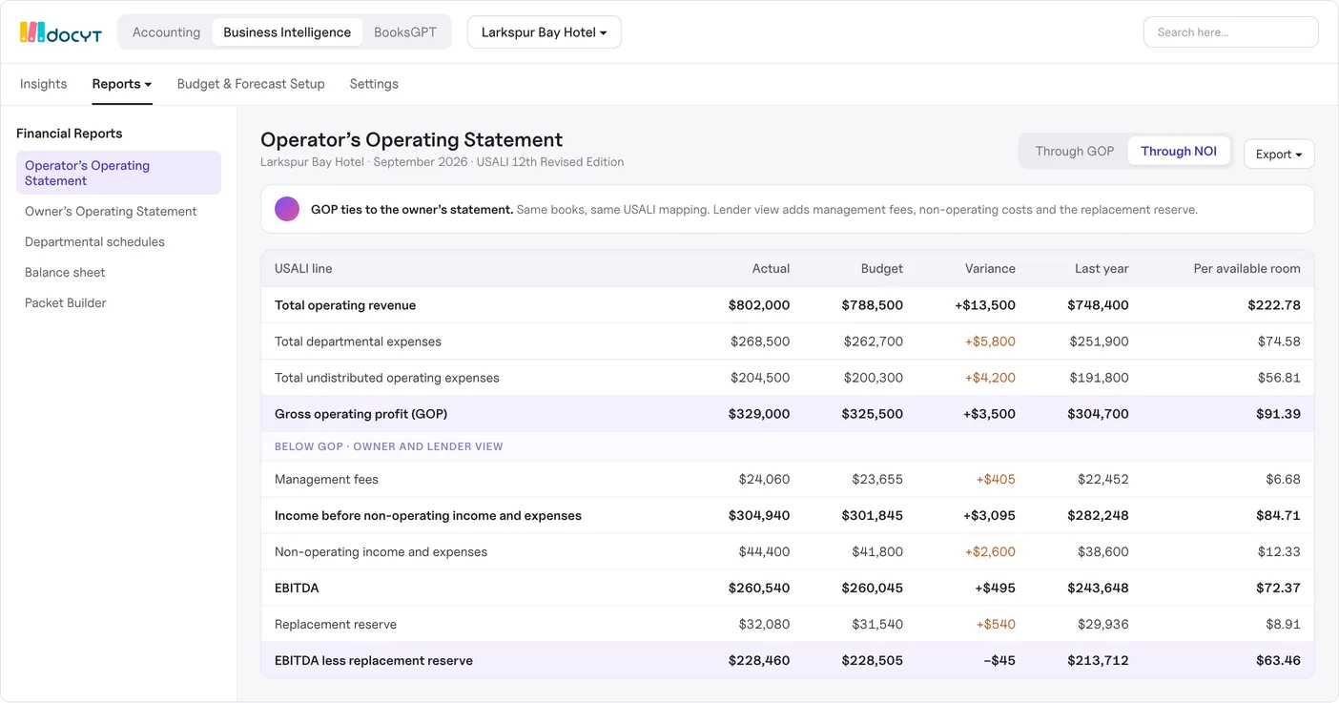
Task: Click the USALI line column header
Action: pyautogui.click(x=303, y=269)
